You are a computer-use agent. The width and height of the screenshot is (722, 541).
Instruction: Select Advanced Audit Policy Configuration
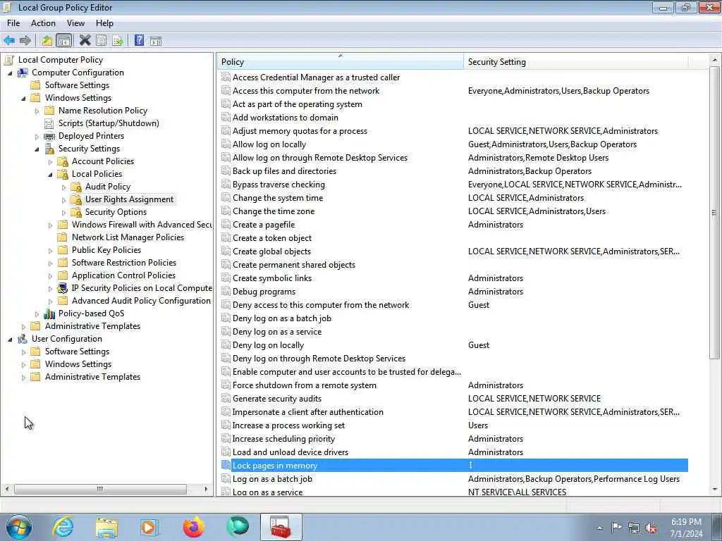click(x=141, y=301)
